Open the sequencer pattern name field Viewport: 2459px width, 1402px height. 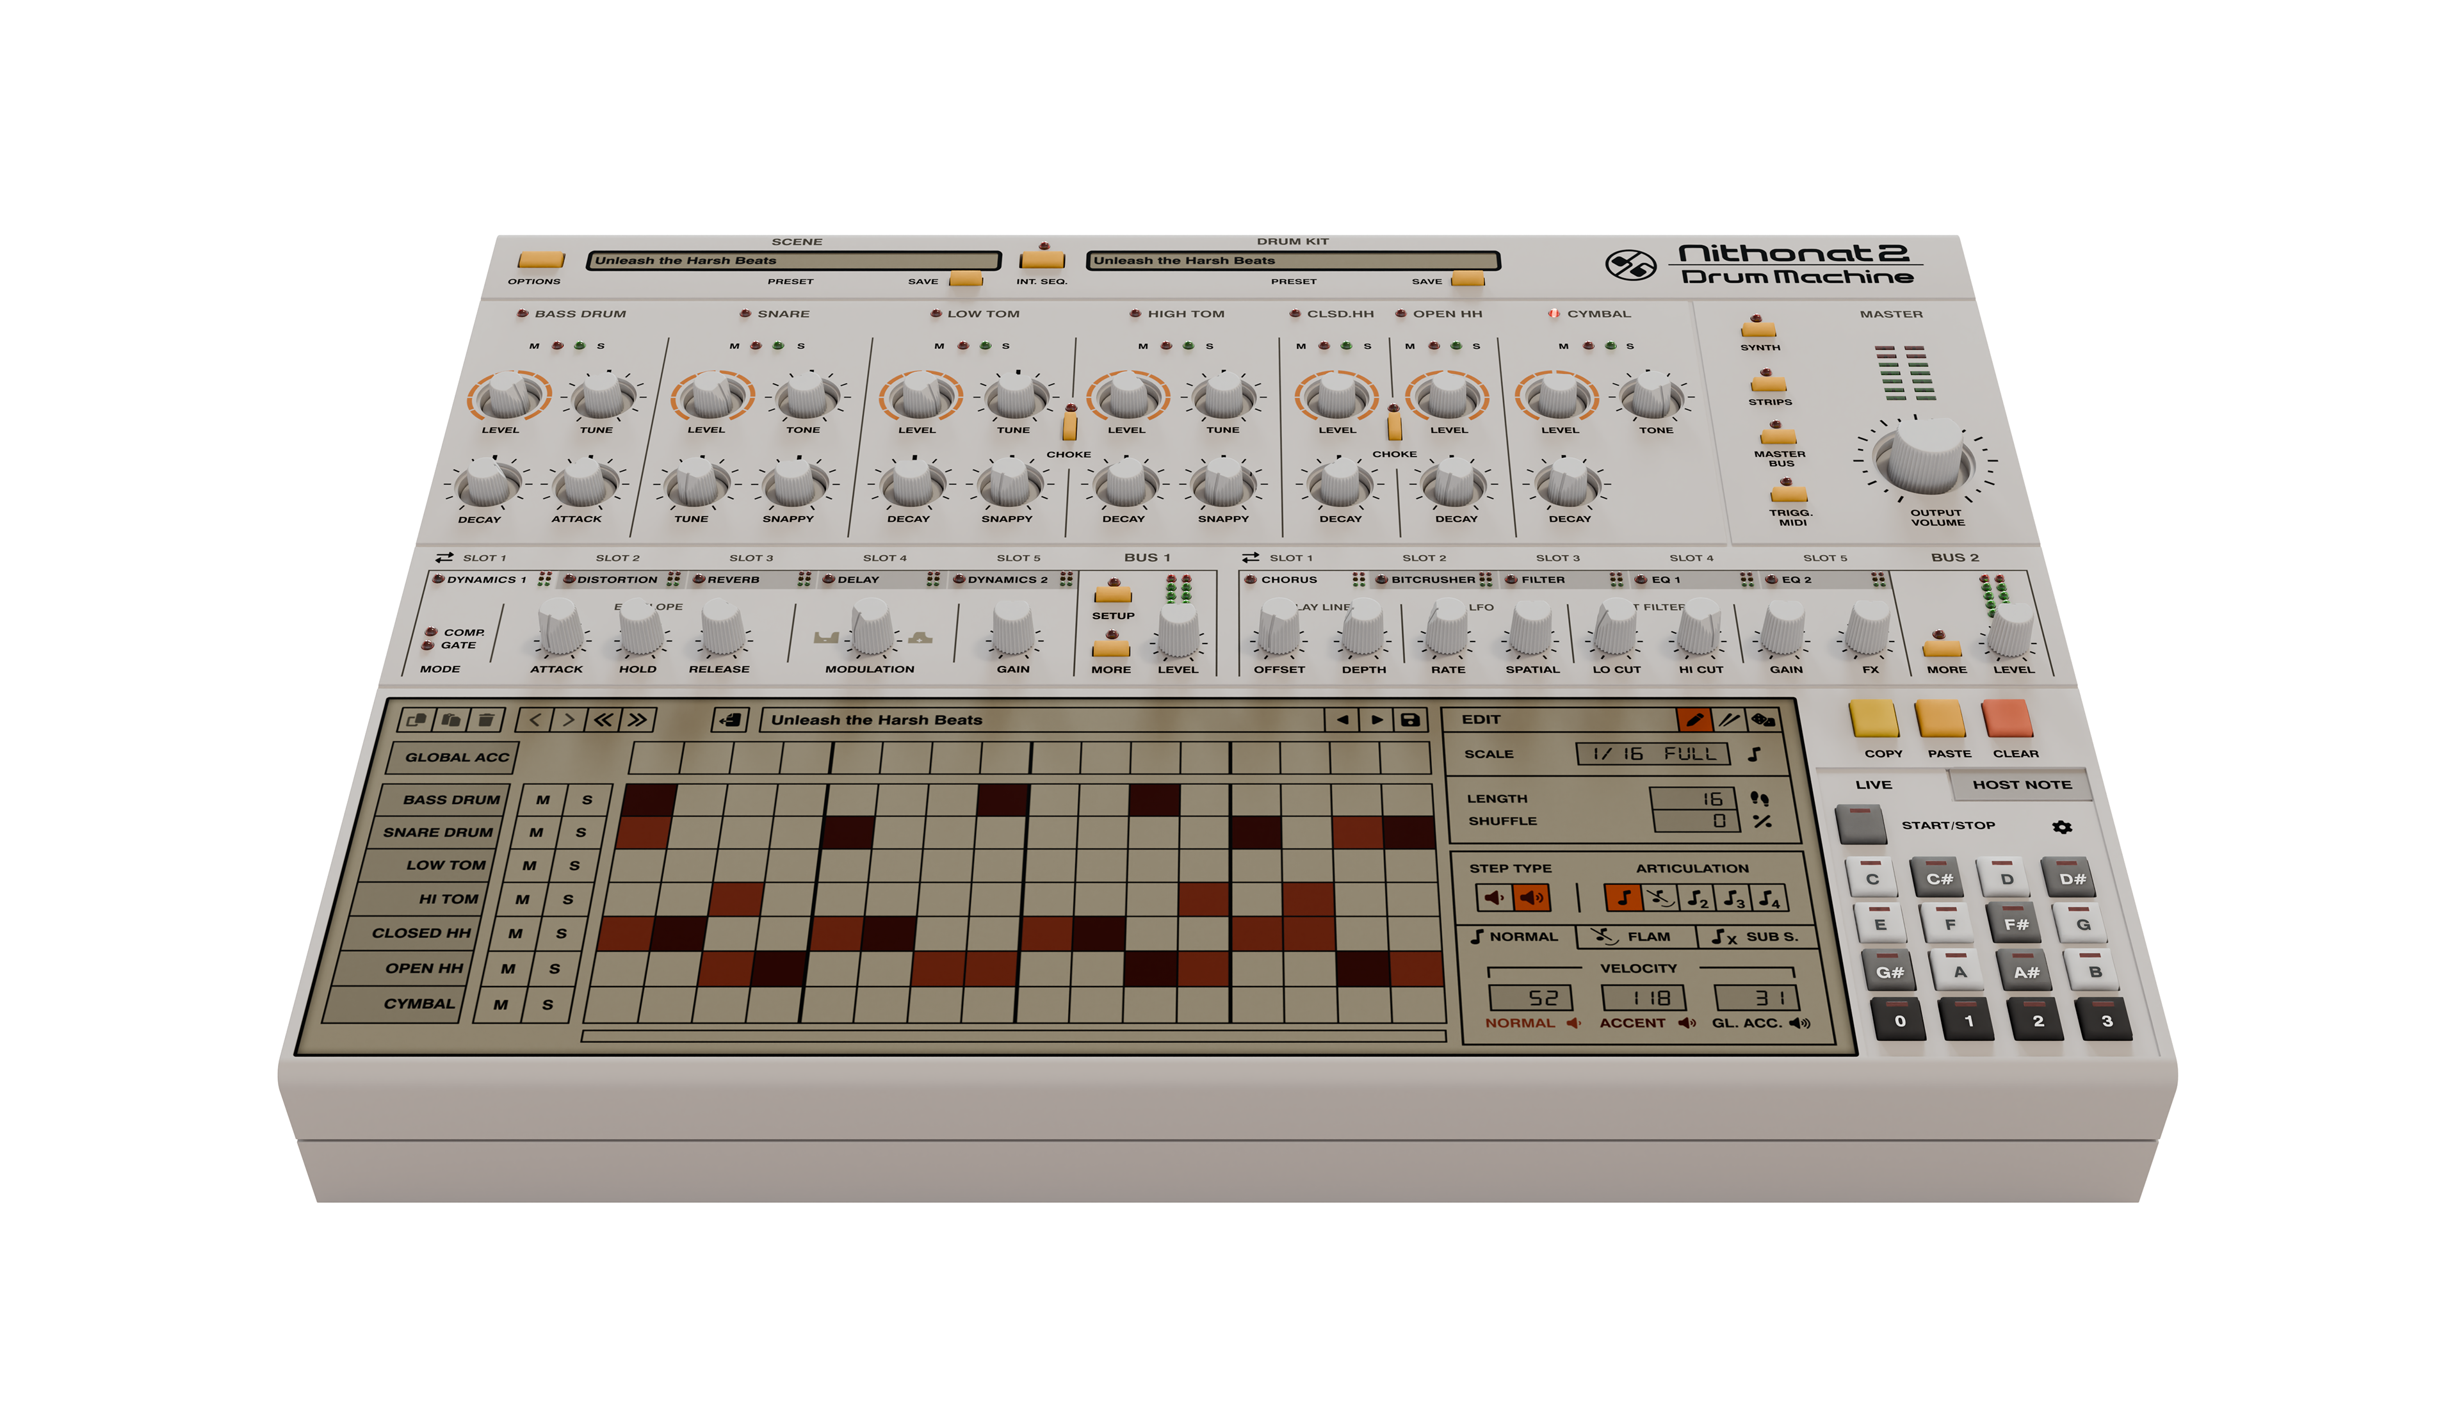[1042, 720]
